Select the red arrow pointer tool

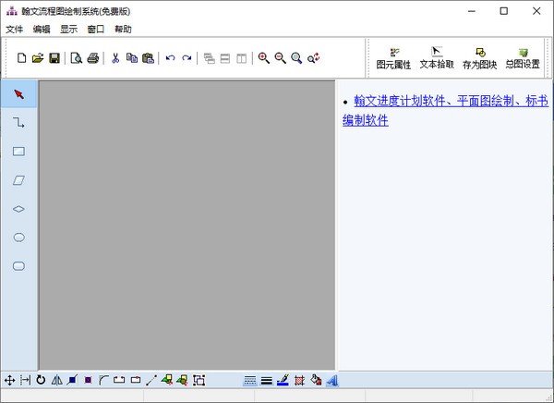coord(18,94)
